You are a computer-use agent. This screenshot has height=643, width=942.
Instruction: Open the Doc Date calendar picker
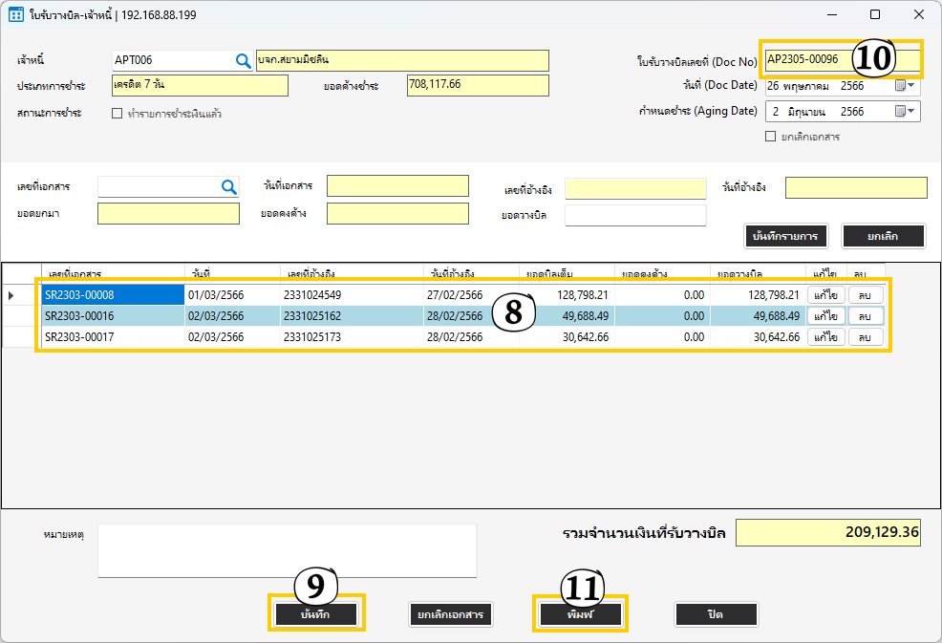pyautogui.click(x=904, y=86)
